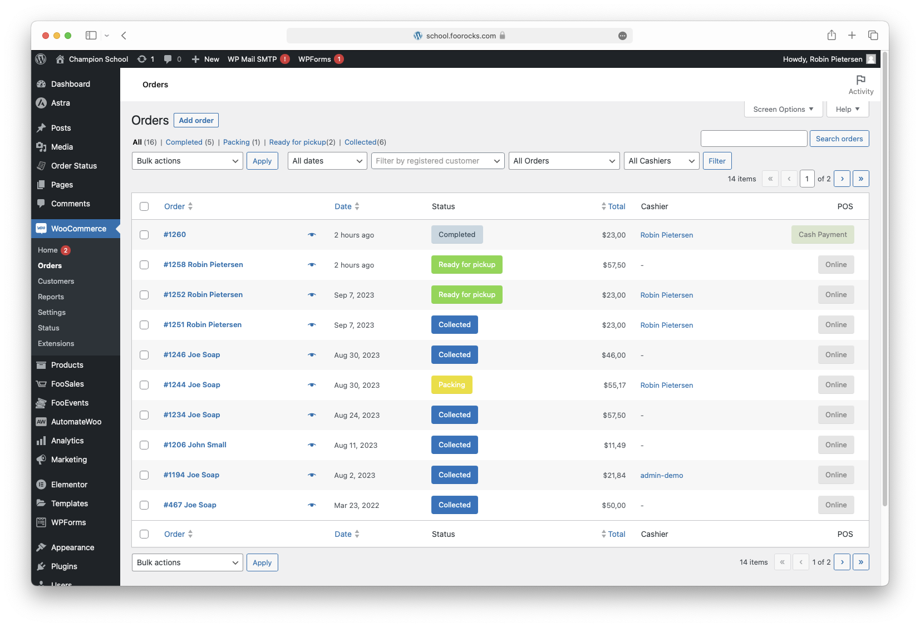This screenshot has width=920, height=627.
Task: Open the Champion School home icon
Action: [x=60, y=59]
